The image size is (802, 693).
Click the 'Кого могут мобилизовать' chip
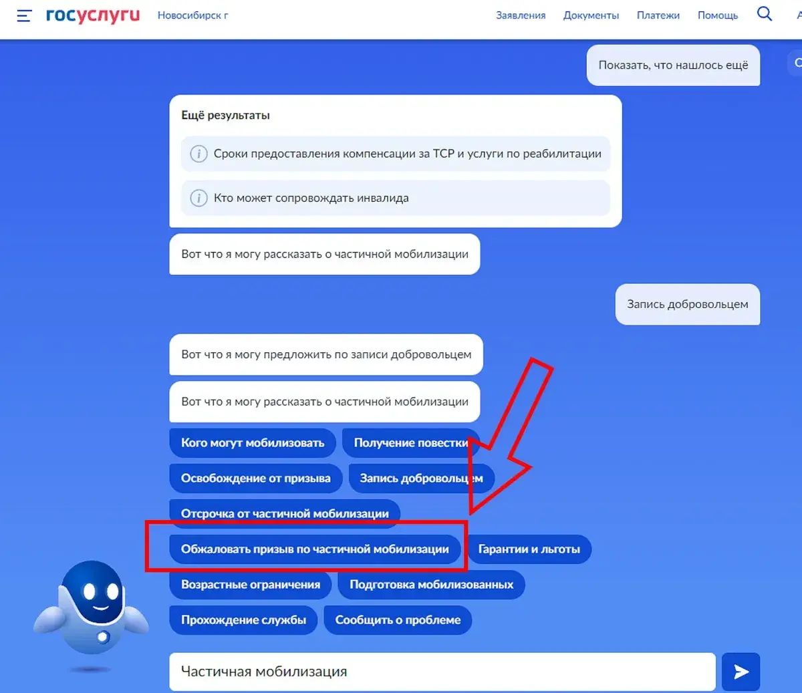[x=253, y=442]
